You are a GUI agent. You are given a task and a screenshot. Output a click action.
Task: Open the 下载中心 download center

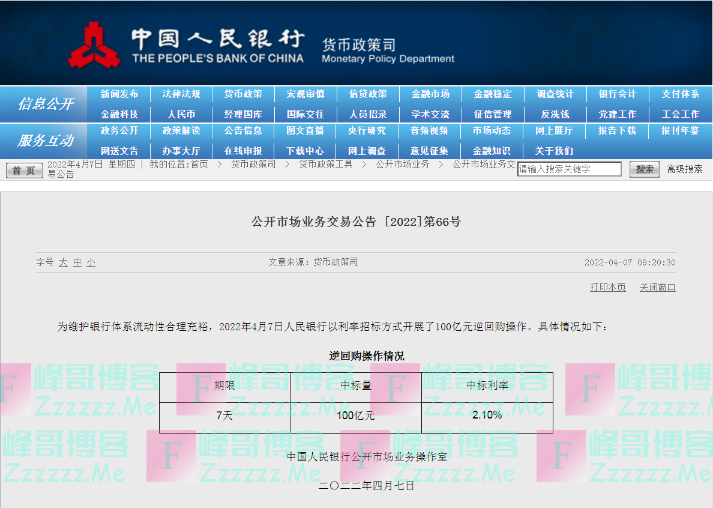click(305, 151)
